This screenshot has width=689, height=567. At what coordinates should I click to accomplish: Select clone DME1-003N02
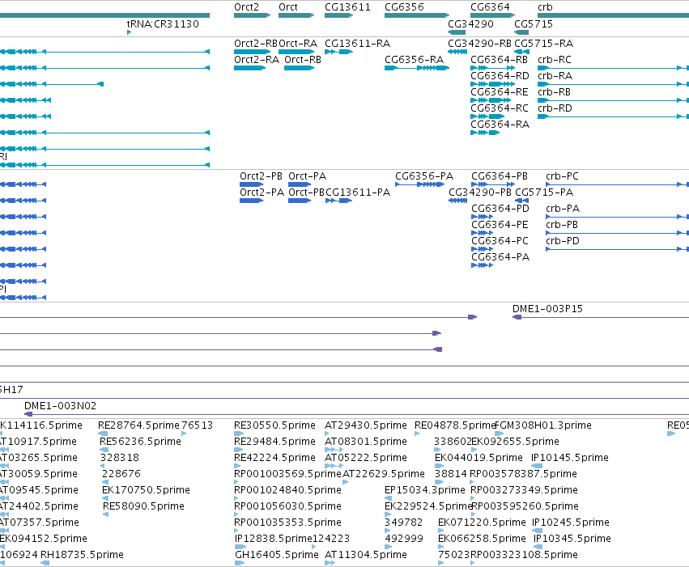point(356,414)
